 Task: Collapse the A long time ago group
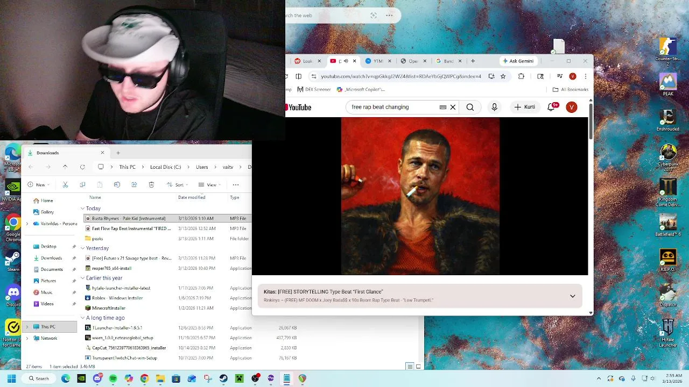tap(82, 318)
